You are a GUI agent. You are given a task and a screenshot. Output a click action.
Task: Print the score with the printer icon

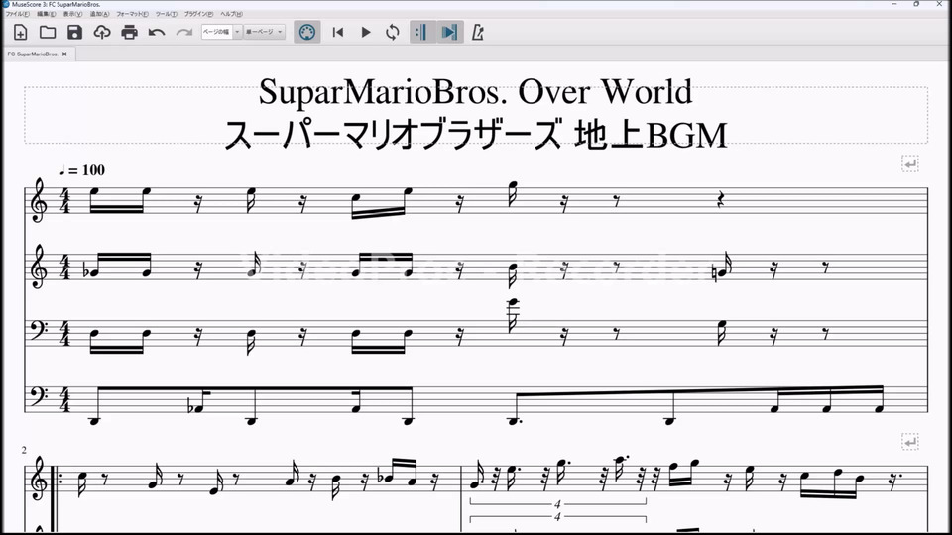click(x=129, y=32)
